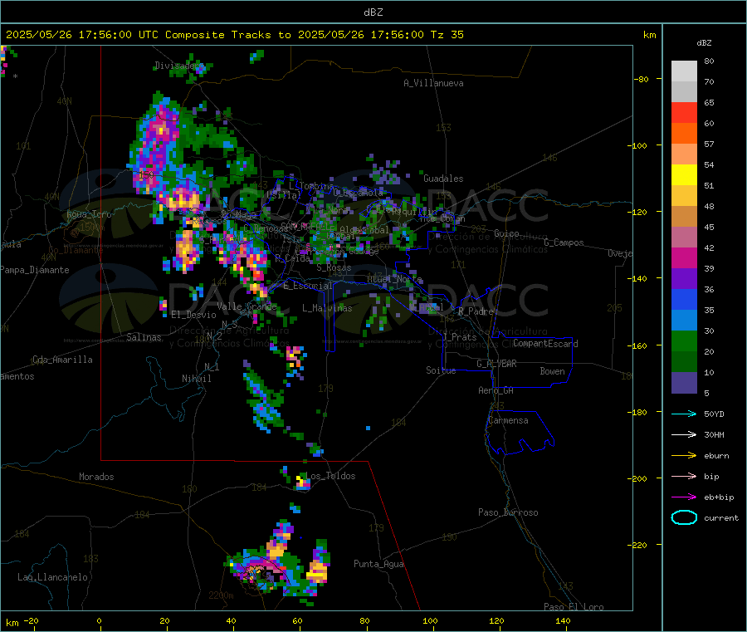747x632 pixels.
Task: Click the 'Pampa_Diamante' place label
Action: point(35,270)
